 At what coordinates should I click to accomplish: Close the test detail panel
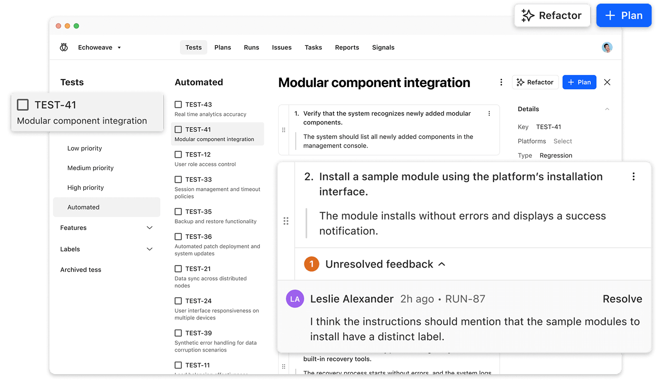click(x=607, y=82)
